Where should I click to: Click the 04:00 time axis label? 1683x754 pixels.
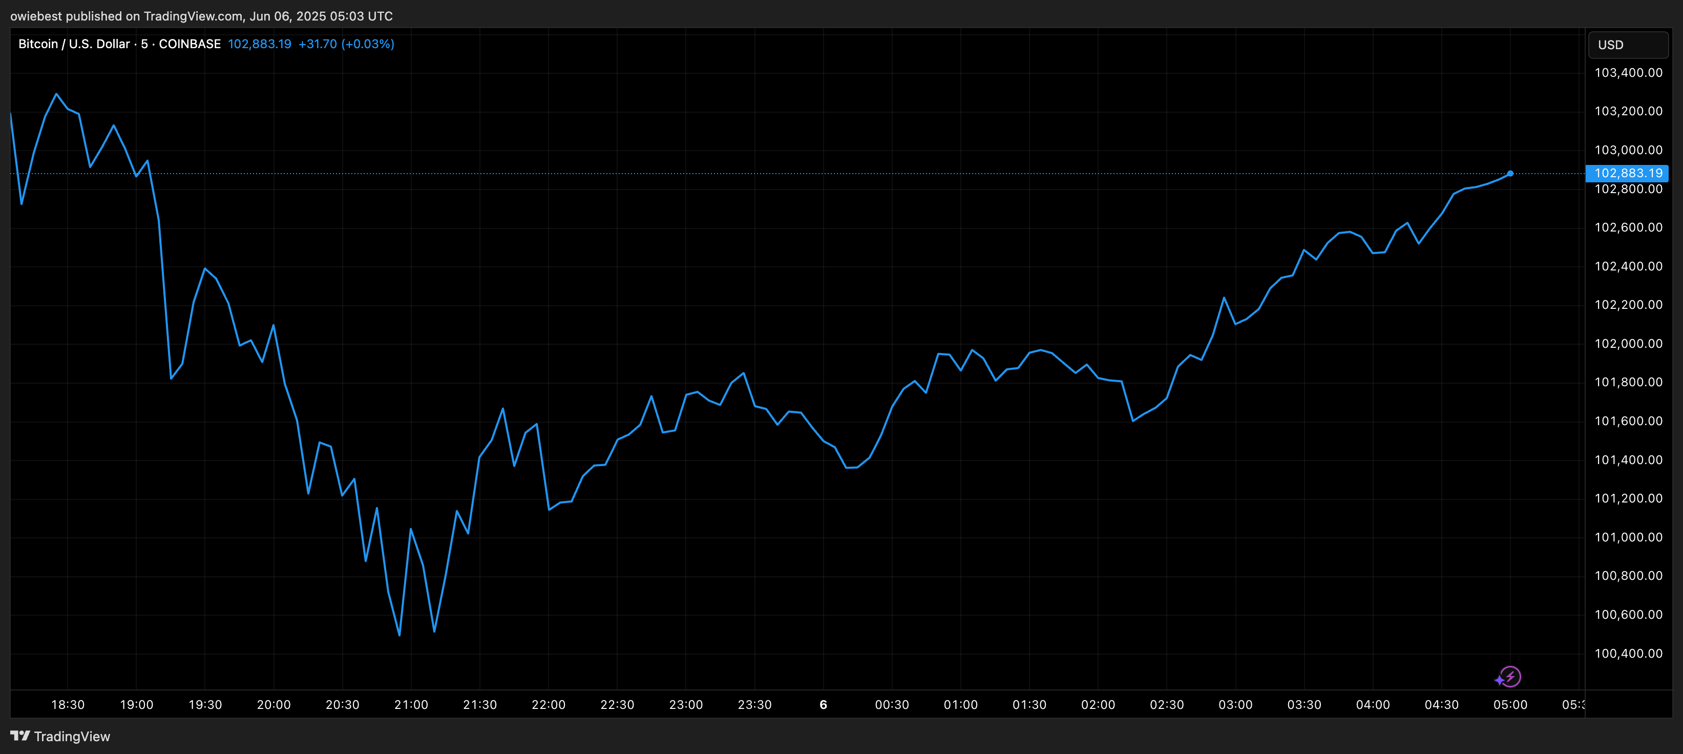point(1373,705)
